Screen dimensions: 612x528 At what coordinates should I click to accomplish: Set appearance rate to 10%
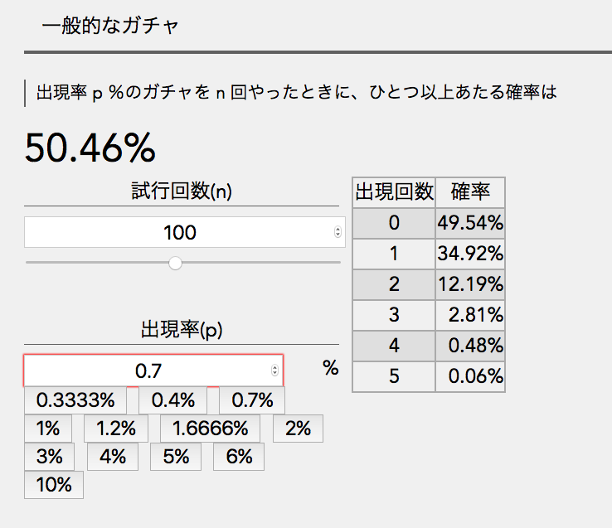(54, 485)
